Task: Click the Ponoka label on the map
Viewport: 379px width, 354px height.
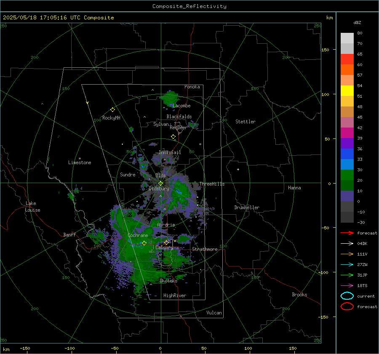Action: [x=192, y=87]
